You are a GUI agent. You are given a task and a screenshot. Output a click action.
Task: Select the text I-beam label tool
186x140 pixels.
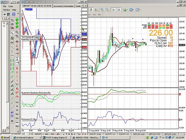coord(17,59)
